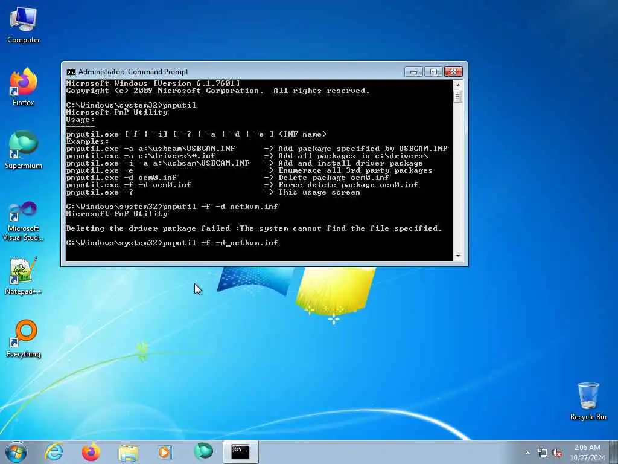Select the Everything search desktop shortcut
This screenshot has width=618, height=464.
24,338
